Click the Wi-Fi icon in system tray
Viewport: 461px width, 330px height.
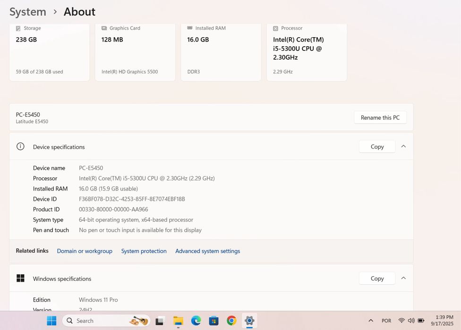tap(401, 320)
